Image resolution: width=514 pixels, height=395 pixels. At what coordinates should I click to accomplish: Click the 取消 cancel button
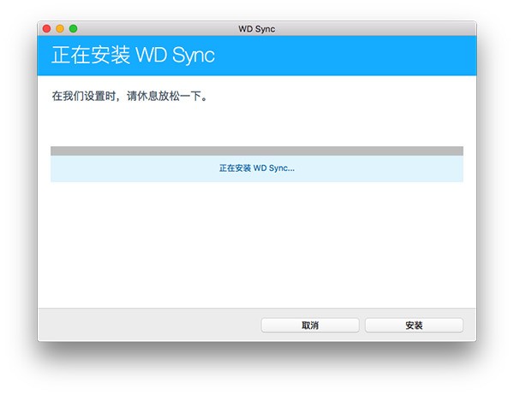(309, 326)
